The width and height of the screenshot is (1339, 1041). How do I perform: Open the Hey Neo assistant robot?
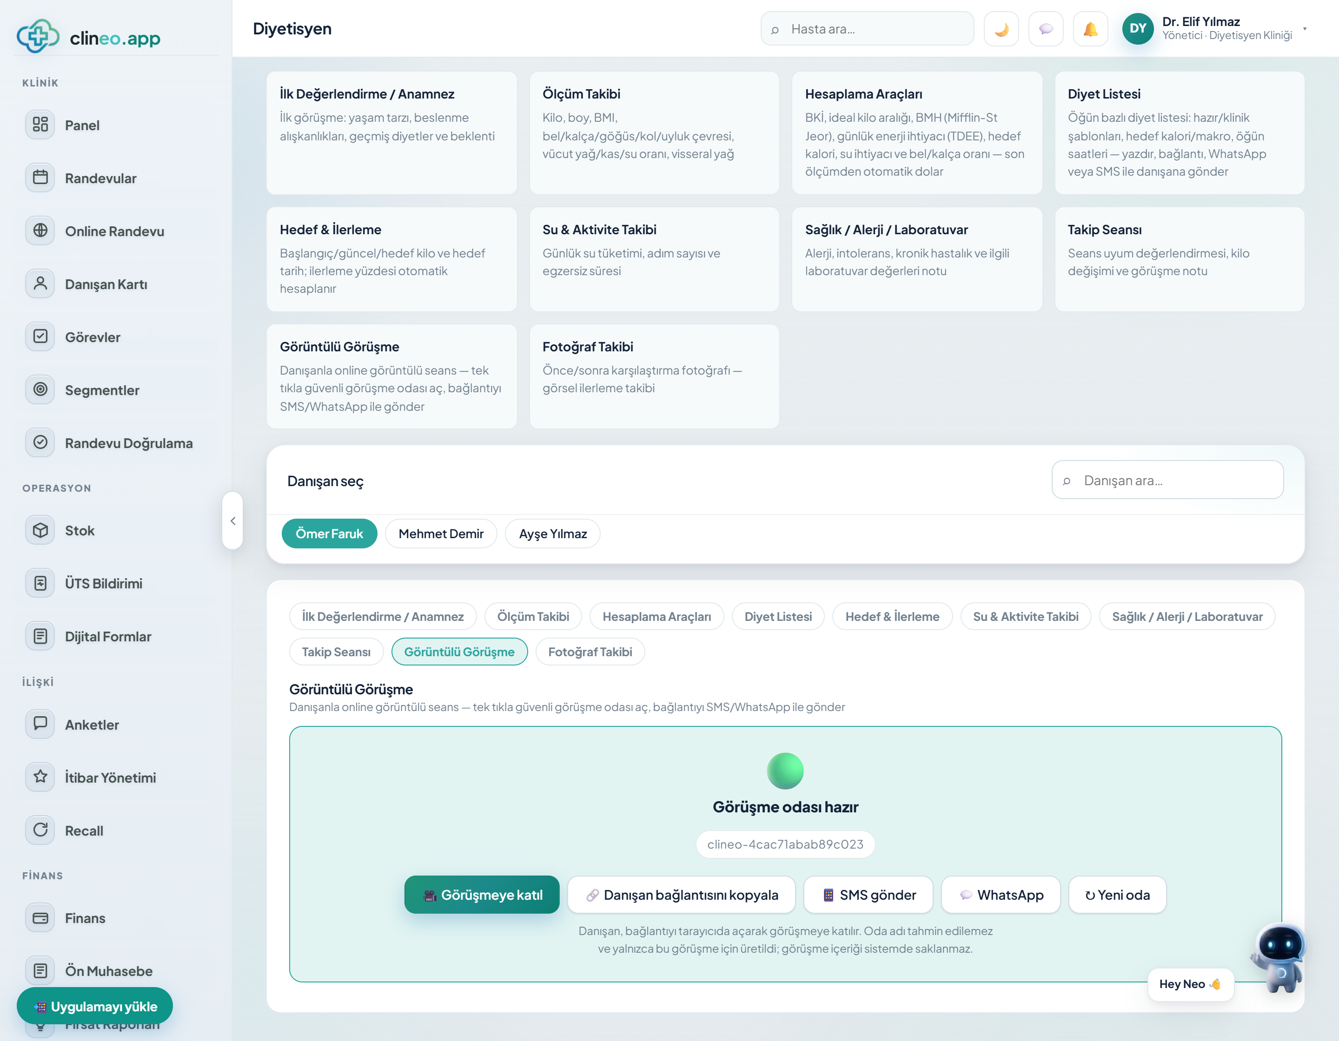tap(1280, 957)
